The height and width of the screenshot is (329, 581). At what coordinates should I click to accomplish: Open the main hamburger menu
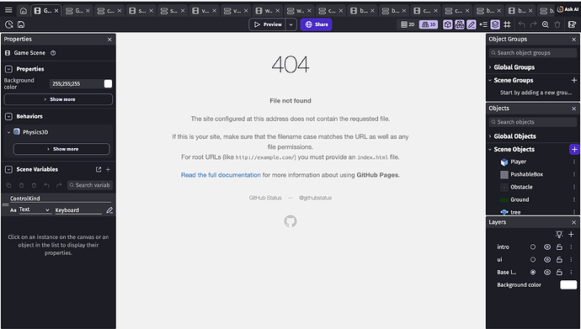pos(8,10)
